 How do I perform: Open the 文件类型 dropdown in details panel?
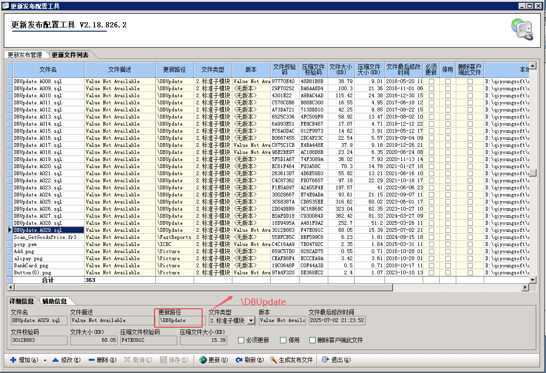point(251,321)
